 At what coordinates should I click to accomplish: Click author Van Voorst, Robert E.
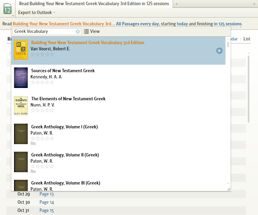pyautogui.click(x=50, y=49)
